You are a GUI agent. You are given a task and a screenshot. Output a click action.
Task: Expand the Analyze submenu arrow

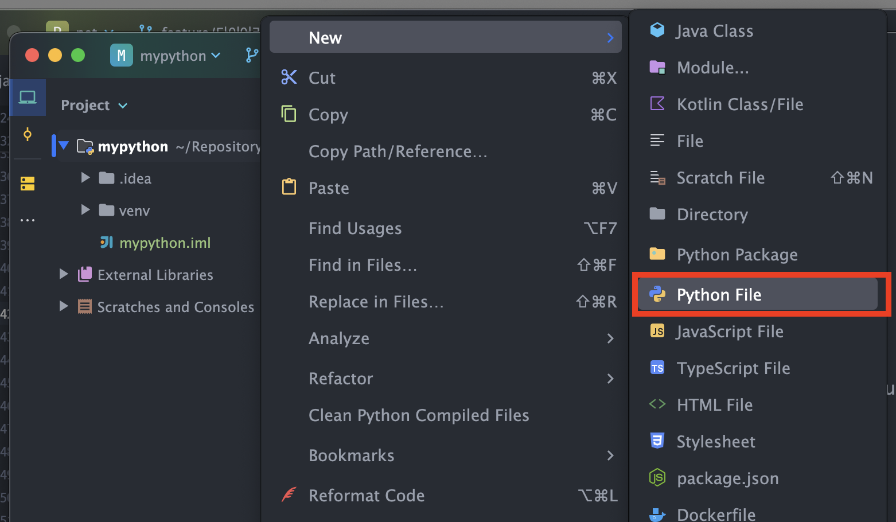point(610,339)
